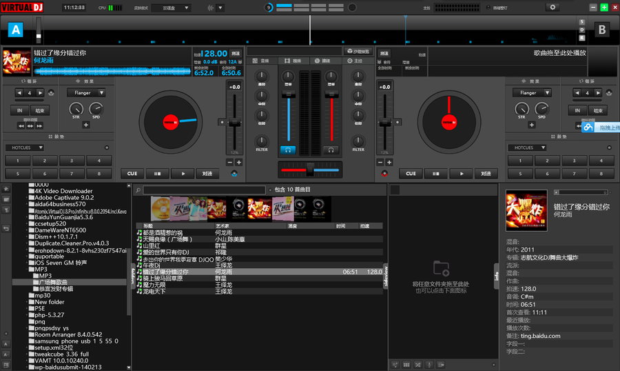620x371 pixels.
Task: Start playback on deck B
Action: [x=462, y=173]
